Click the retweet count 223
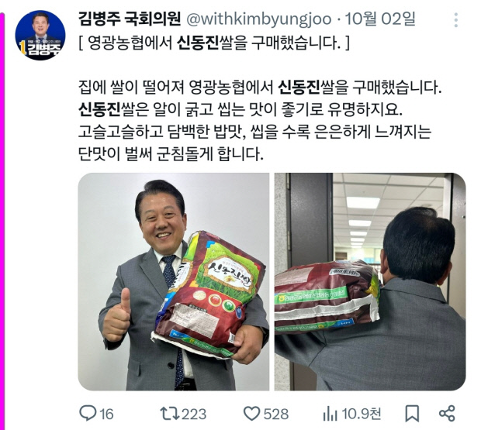The image size is (481, 430). [x=194, y=415]
